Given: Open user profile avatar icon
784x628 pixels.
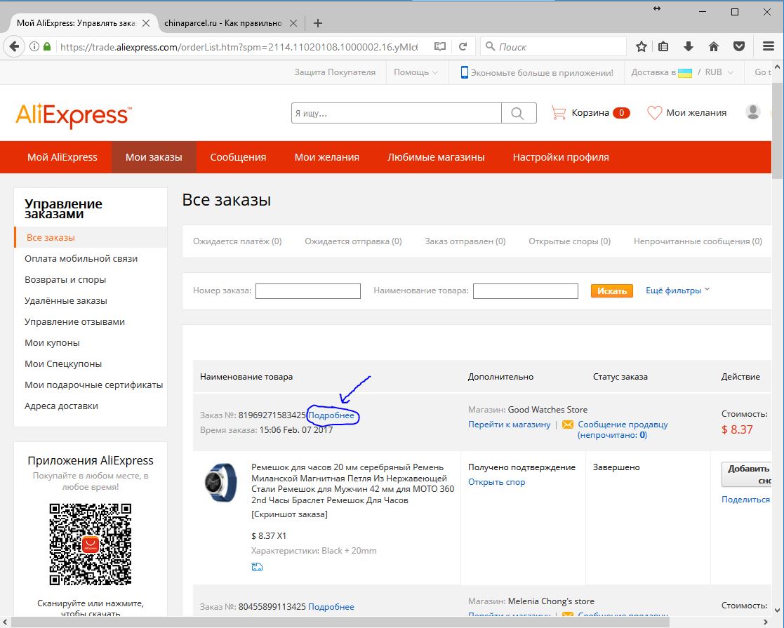Looking at the screenshot, I should (x=753, y=112).
